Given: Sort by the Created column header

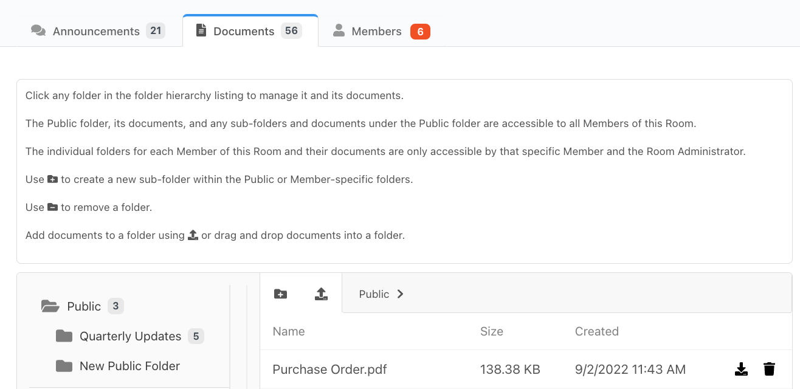Looking at the screenshot, I should coord(597,331).
